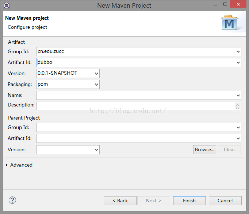Open the Artifact section's Artifact Id dropdown arrow

(x=238, y=62)
